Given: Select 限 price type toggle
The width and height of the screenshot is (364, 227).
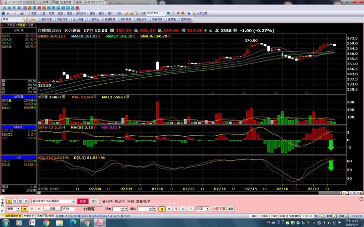Looking at the screenshot, I should 162,209.
